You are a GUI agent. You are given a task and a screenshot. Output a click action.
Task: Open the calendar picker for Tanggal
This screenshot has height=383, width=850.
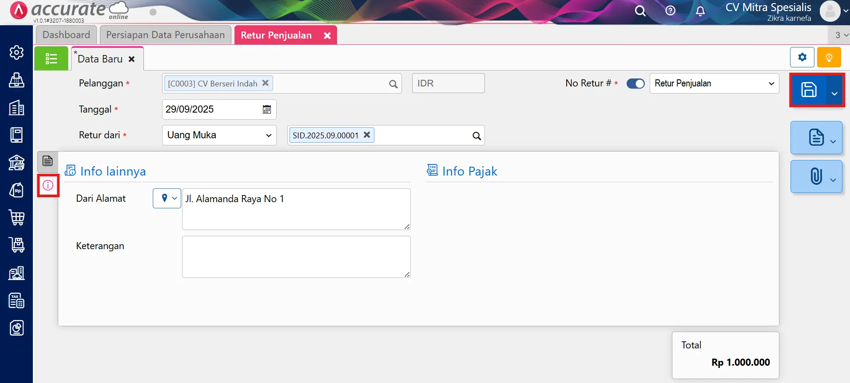(266, 109)
